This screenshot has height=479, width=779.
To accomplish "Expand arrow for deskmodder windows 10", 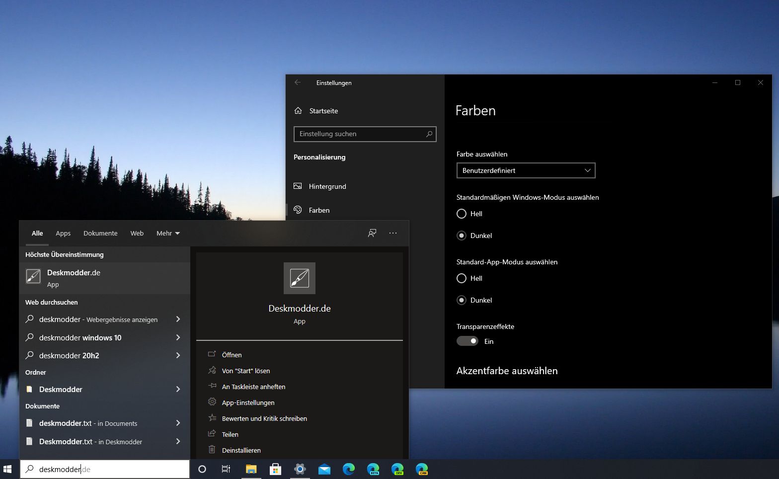I will coord(178,337).
